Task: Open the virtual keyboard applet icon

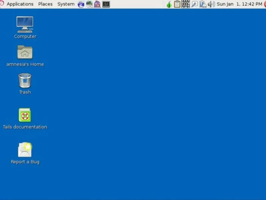Action: 186,4
